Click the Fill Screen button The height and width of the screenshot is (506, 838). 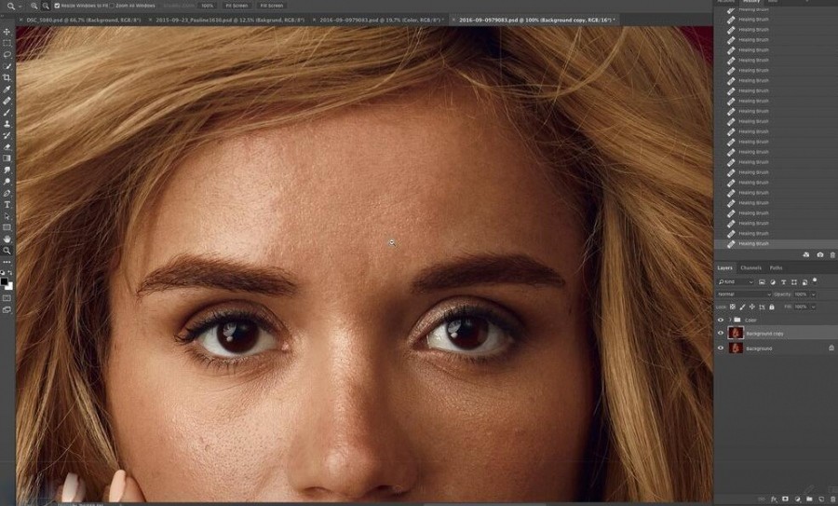(272, 6)
